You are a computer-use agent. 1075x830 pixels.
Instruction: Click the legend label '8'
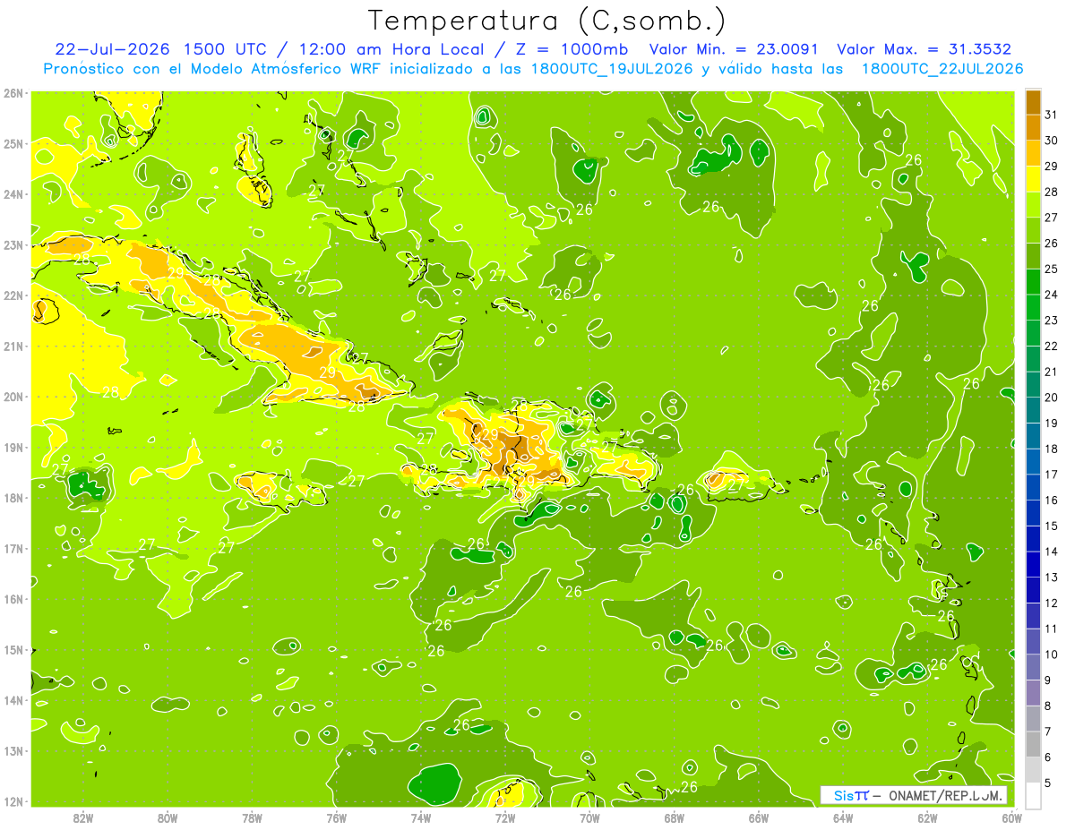click(1048, 706)
